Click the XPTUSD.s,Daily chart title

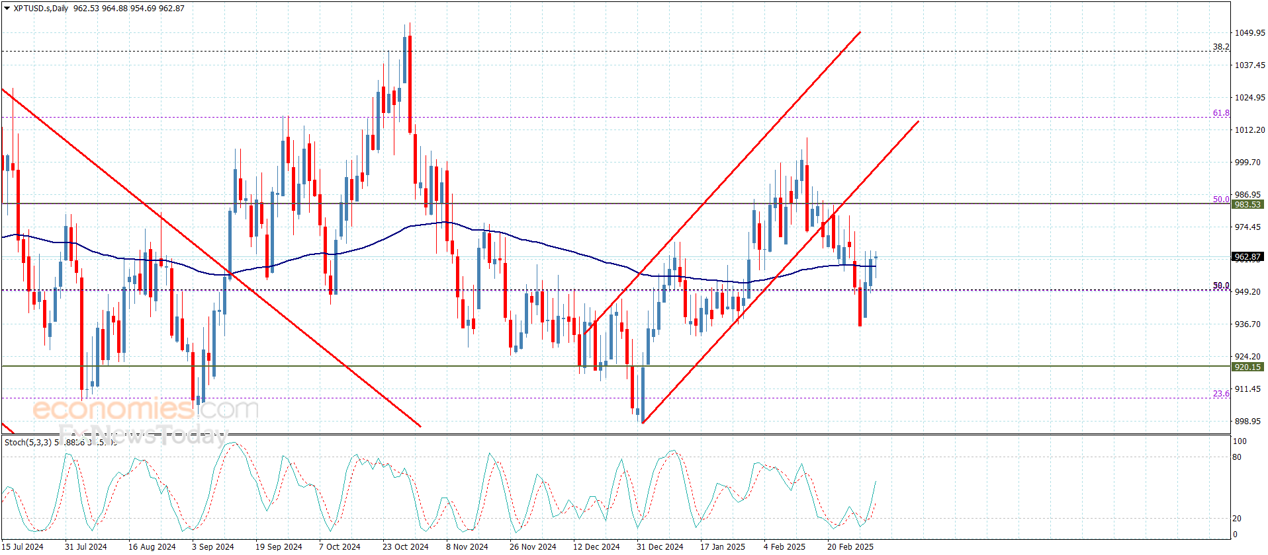41,9
